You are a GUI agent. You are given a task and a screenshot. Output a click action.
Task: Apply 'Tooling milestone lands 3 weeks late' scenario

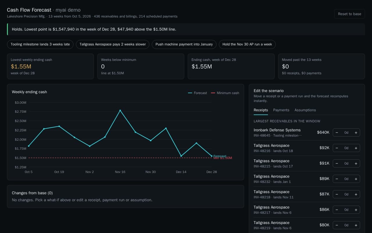point(40,44)
